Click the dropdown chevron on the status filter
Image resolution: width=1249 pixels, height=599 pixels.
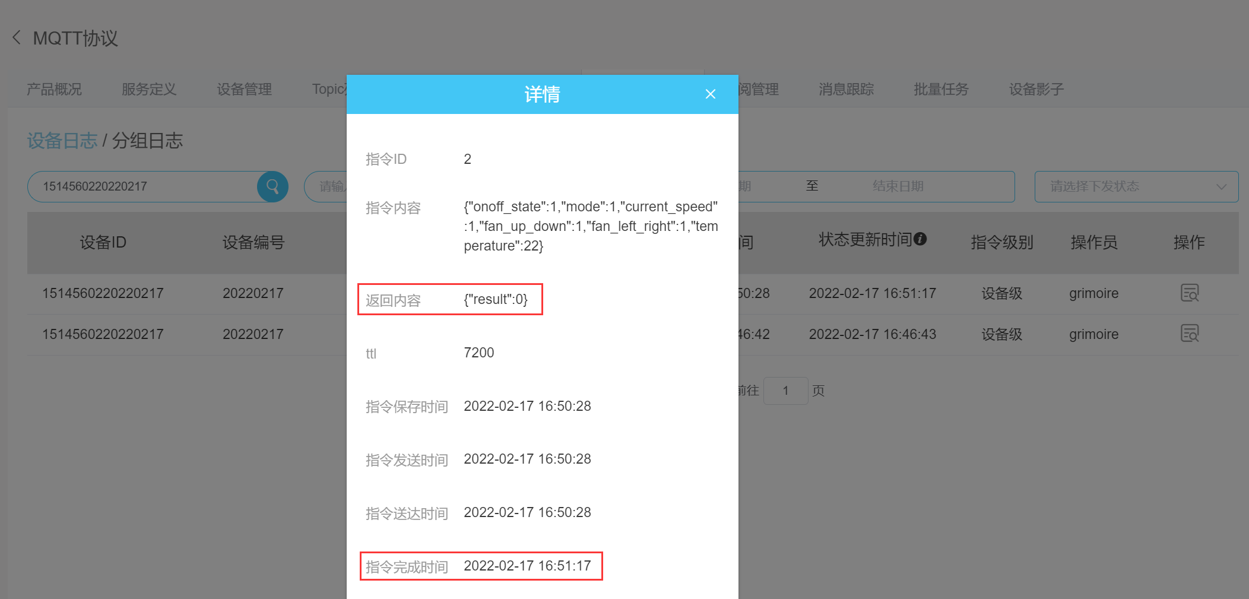(1222, 186)
